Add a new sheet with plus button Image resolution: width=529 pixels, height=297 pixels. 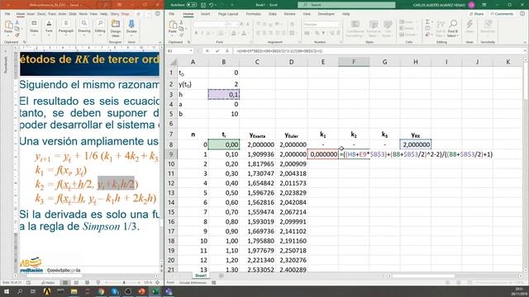[221, 276]
